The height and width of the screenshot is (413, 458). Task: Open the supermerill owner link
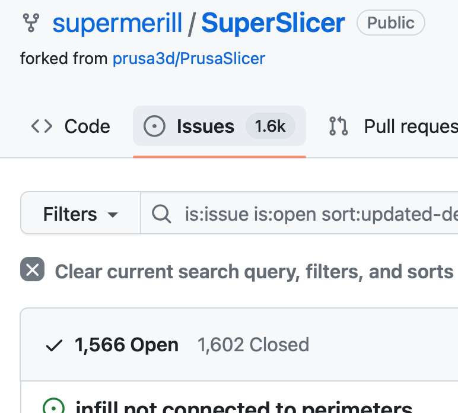[117, 23]
